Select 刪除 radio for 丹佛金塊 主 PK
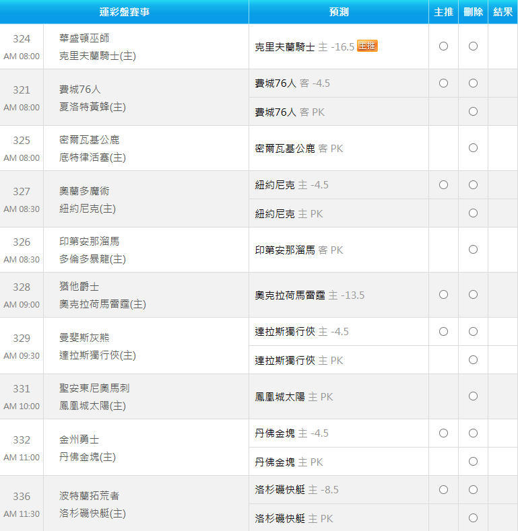Viewport: 518px width, 531px height. (473, 461)
